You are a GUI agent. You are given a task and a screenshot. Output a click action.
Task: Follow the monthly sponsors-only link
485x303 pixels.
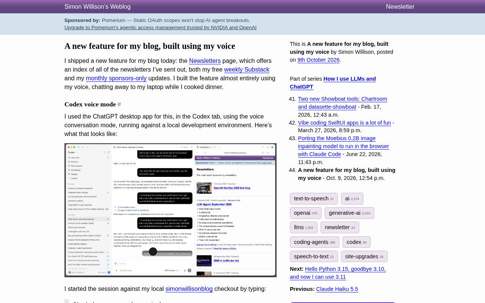tap(116, 78)
